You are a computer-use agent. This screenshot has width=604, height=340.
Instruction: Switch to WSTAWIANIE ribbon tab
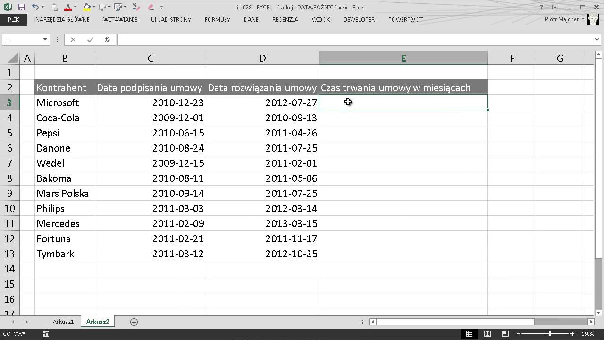coord(120,20)
